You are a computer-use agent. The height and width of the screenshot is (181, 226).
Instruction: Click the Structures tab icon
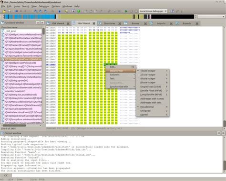[x=100, y=23]
